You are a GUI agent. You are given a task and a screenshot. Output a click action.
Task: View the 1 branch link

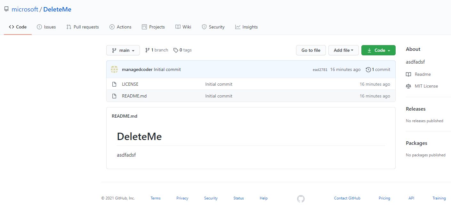(157, 50)
